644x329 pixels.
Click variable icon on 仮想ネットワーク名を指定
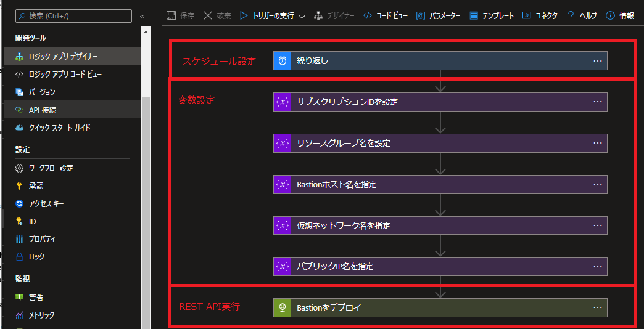[282, 225]
